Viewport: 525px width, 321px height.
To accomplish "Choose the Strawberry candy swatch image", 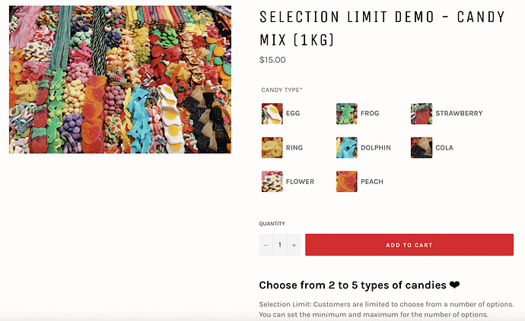I will pos(421,114).
